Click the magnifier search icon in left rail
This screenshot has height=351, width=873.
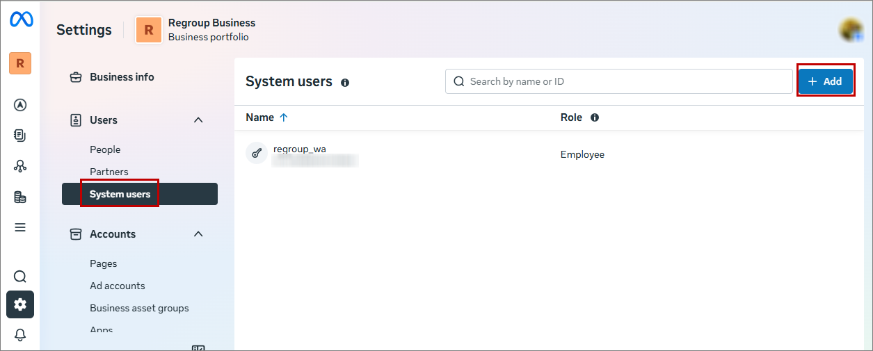(20, 277)
